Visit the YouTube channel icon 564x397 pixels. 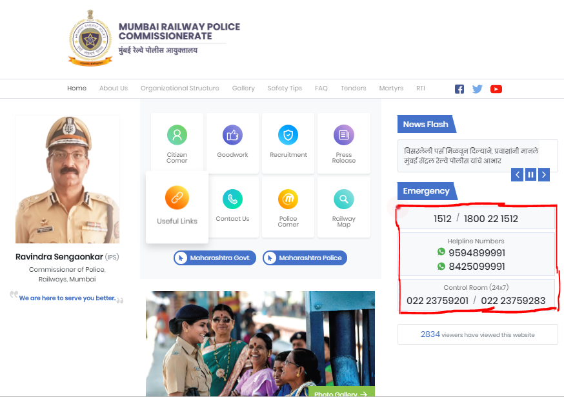coord(496,89)
